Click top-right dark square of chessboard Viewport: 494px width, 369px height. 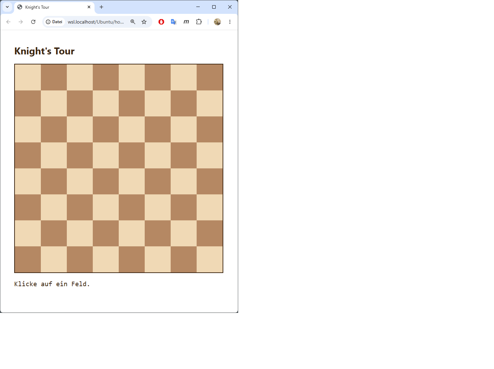tap(210, 78)
